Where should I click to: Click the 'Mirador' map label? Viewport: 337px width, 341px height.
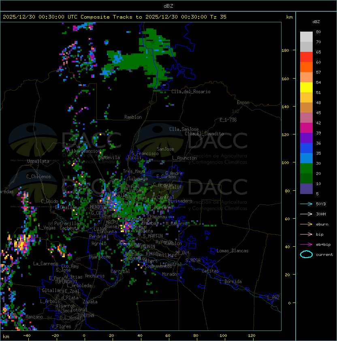coord(171,274)
